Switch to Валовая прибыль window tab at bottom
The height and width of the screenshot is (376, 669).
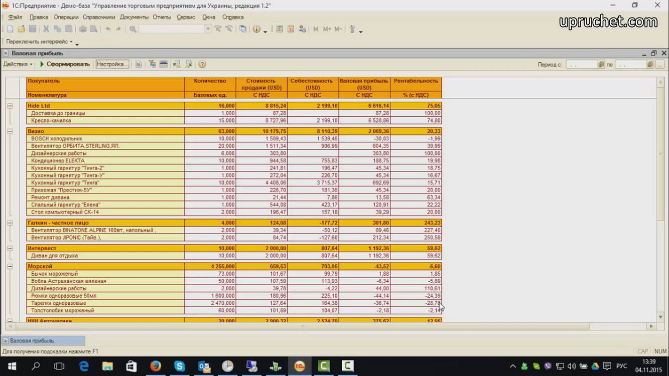coord(43,340)
